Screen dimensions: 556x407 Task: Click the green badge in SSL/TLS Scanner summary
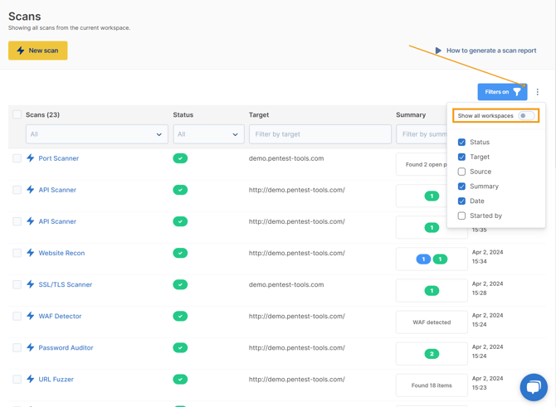(x=432, y=291)
